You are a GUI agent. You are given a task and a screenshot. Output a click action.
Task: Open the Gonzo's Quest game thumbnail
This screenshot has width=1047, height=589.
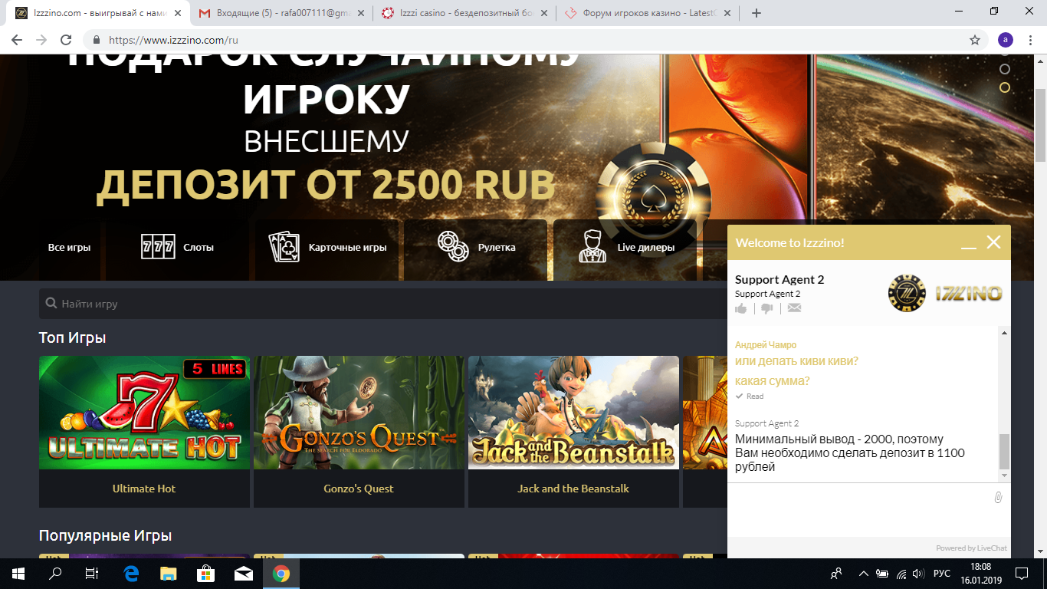tap(359, 413)
